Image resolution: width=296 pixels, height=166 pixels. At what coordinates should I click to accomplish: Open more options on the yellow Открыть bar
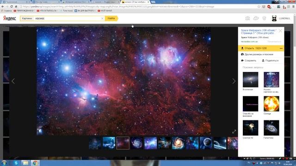pos(281,48)
